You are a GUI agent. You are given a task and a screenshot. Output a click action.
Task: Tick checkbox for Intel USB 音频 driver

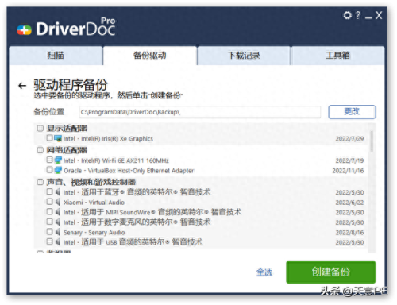click(49, 241)
